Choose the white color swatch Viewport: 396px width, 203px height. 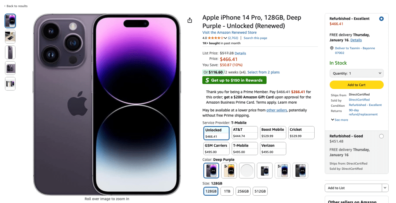tap(247, 170)
